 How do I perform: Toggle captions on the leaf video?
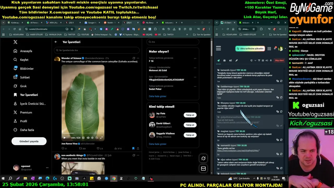pyautogui.click(x=83, y=138)
